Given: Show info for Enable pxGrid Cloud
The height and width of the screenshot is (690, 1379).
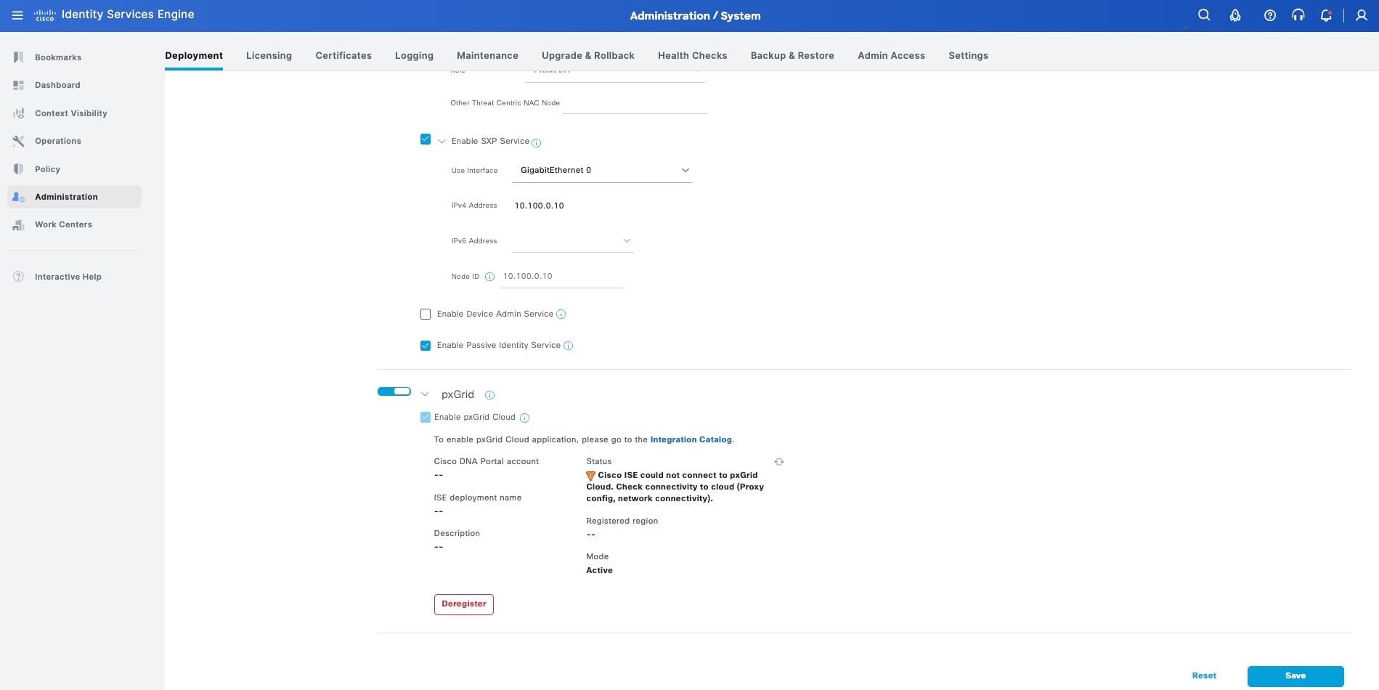Looking at the screenshot, I should point(524,418).
